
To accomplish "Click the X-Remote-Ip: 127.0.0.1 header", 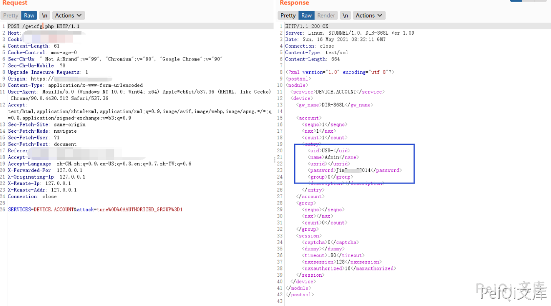I will tap(40, 184).
